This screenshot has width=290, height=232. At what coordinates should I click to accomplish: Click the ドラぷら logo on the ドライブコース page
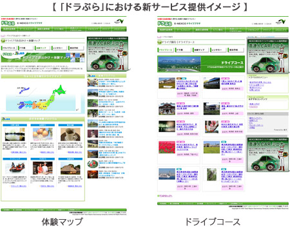tap(164, 23)
